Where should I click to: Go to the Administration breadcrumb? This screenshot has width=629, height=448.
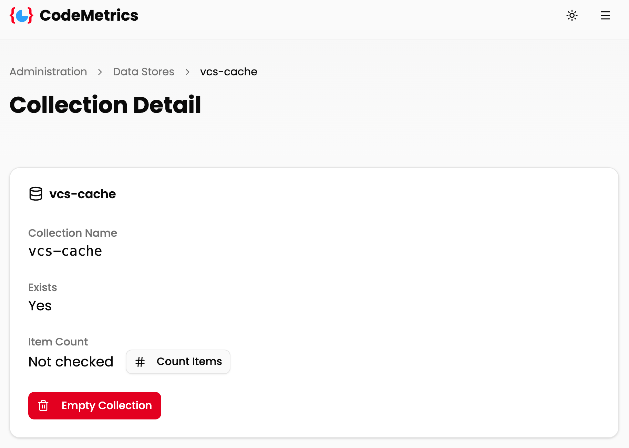click(48, 72)
